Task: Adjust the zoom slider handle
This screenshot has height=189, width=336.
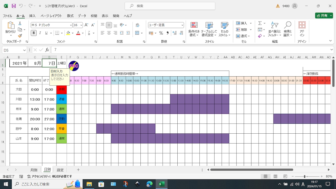Action: (305, 176)
